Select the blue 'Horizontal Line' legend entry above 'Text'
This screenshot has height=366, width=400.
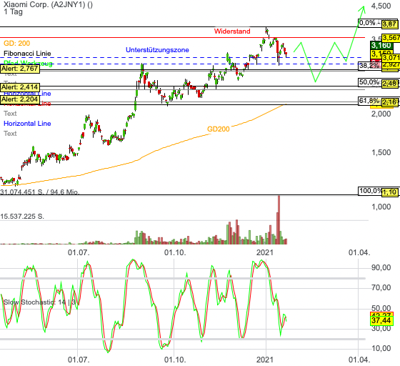pos(27,124)
